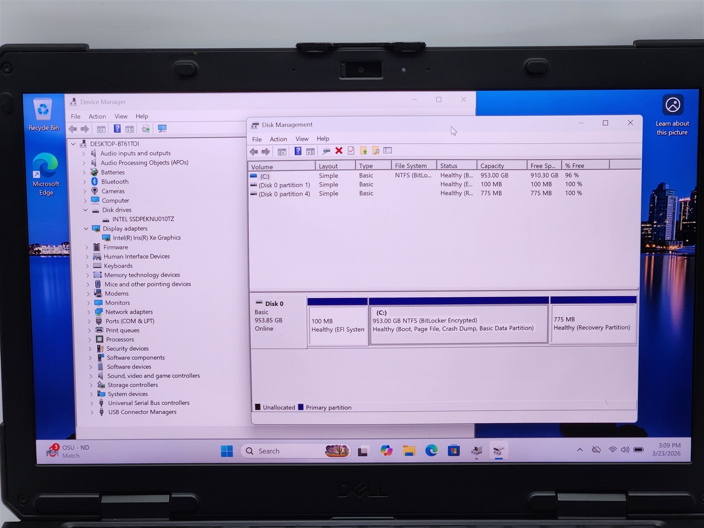Click Learn about this picture icon
704x528 pixels.
pyautogui.click(x=672, y=115)
